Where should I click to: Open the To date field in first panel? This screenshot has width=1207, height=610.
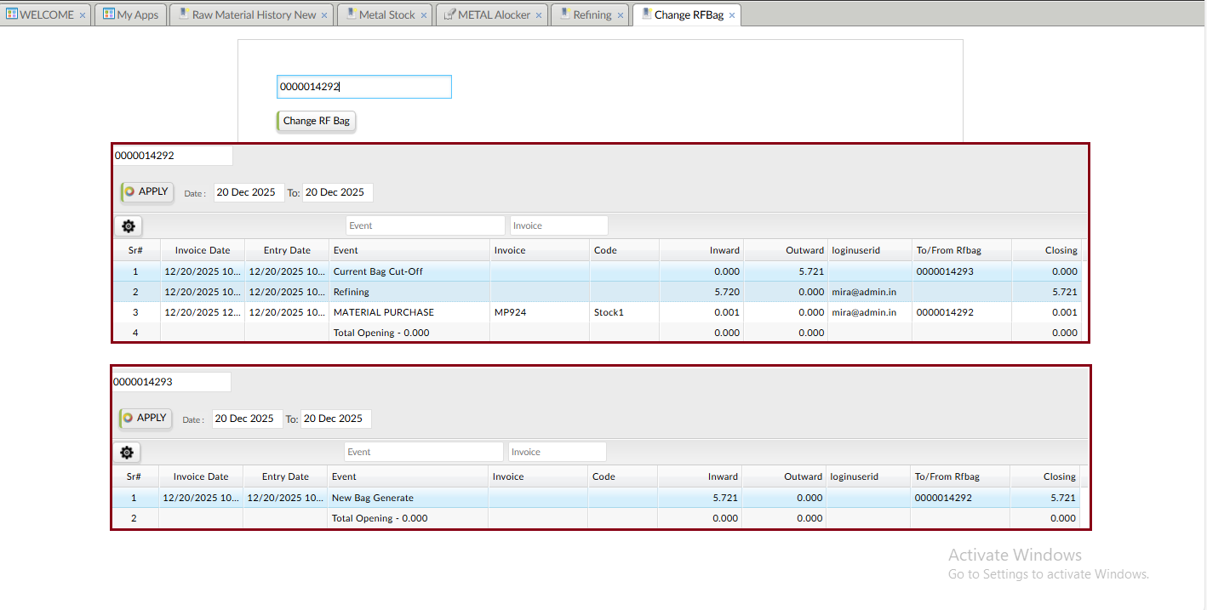pos(337,192)
